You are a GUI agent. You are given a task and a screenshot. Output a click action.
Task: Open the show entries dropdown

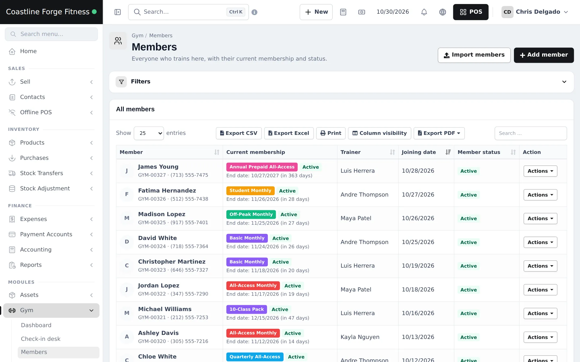point(149,133)
